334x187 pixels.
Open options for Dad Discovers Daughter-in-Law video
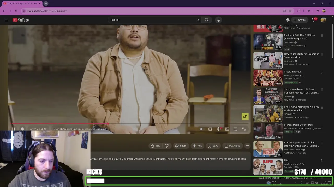[x=322, y=108]
